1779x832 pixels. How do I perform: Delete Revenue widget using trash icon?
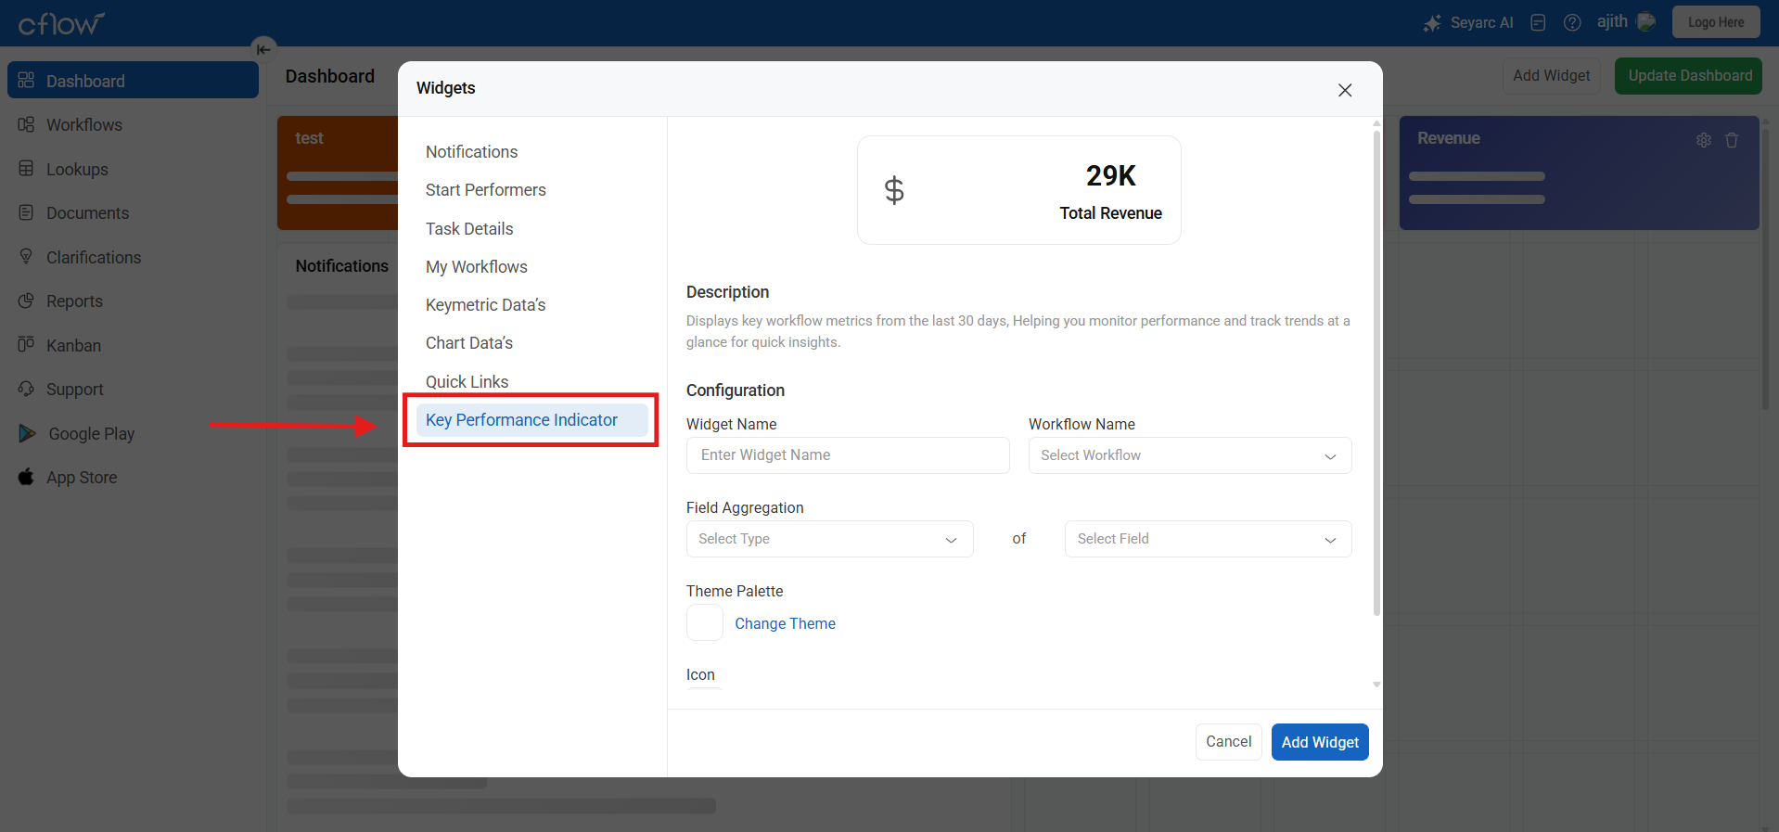click(1732, 140)
